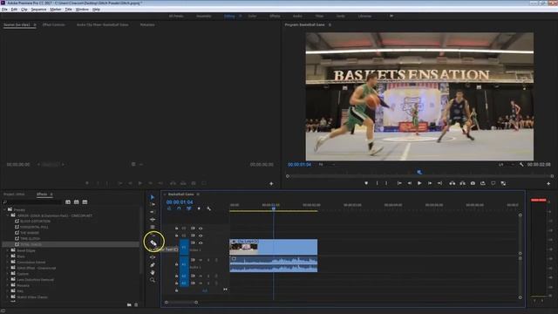Add marker in Program monitor
This screenshot has height=314, width=558.
[x=366, y=183]
